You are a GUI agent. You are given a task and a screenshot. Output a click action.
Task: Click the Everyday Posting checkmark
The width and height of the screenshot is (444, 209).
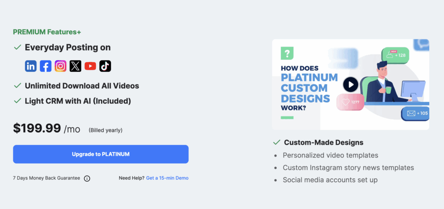[17, 47]
